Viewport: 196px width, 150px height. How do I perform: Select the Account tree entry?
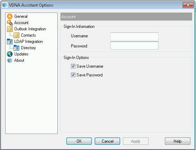(21, 23)
